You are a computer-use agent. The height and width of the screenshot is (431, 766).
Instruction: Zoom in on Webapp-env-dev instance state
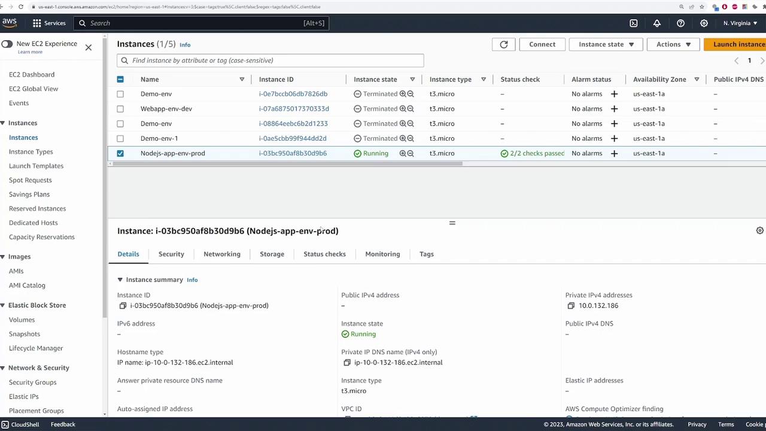tap(403, 109)
